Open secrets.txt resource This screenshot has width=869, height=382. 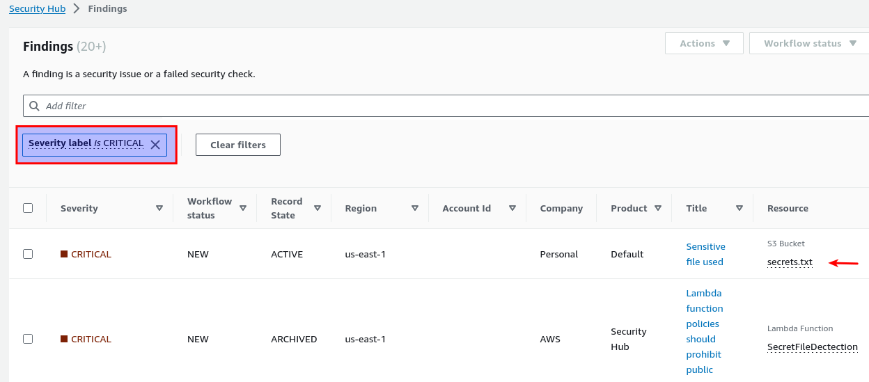coord(790,262)
